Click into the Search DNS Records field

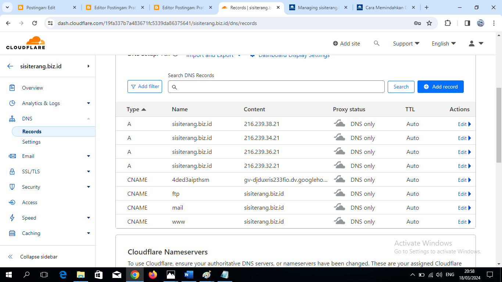coord(276,87)
